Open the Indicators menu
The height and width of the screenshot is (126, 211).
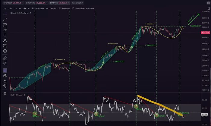pos(38,8)
